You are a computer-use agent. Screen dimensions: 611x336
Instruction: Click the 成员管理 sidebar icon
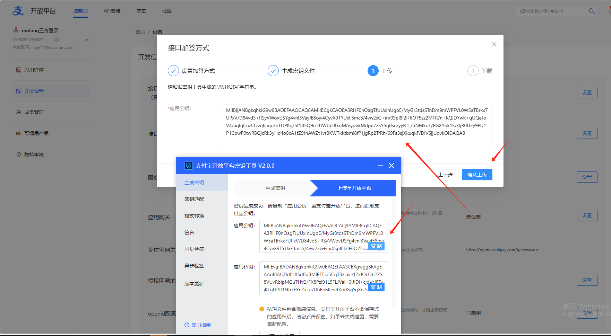point(19,112)
